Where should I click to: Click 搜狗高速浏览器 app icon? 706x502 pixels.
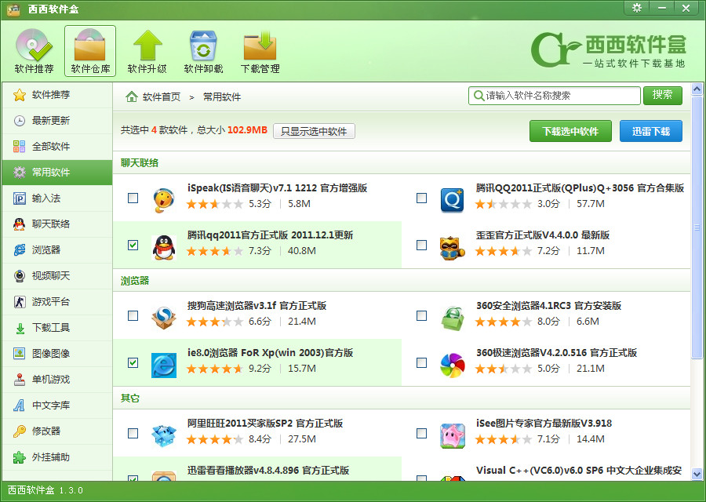point(163,318)
